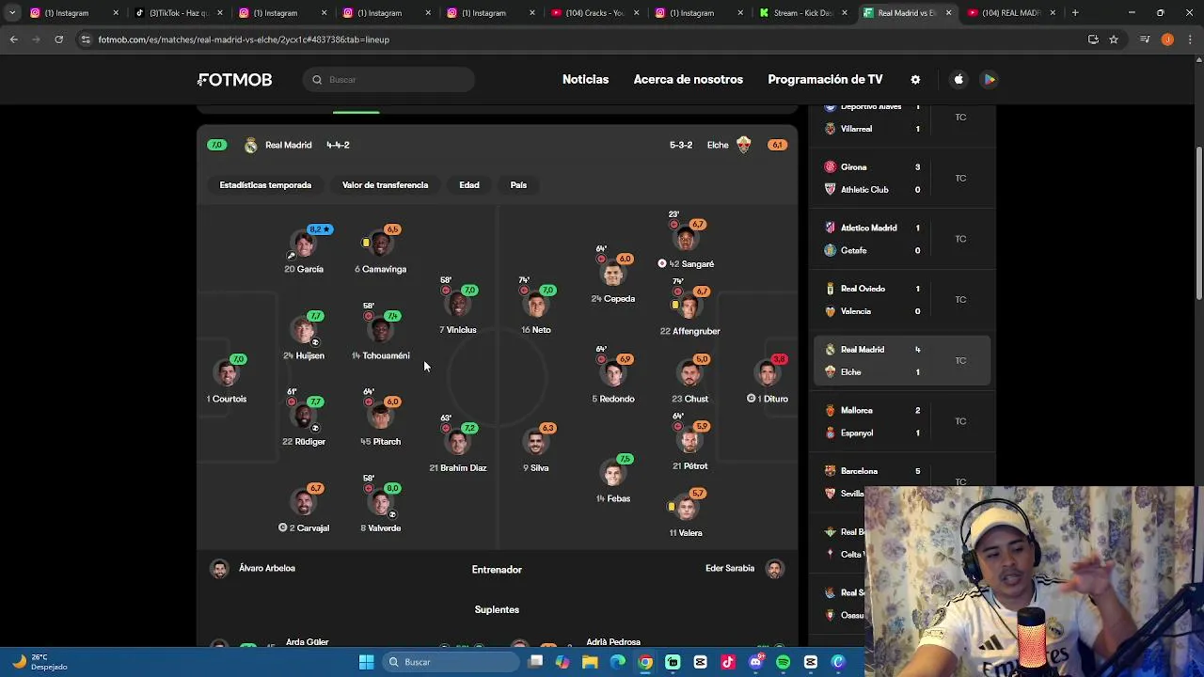The width and height of the screenshot is (1204, 677).
Task: Bookmark this page with the star icon
Action: [1114, 39]
